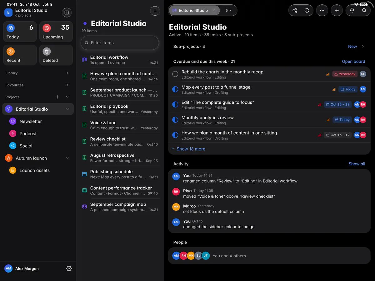This screenshot has height=281, width=375.
Task: Toggle status of Edit The complete guide to focus
Action: [x=175, y=105]
